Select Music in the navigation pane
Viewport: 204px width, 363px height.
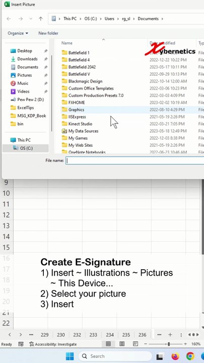tap(23, 83)
